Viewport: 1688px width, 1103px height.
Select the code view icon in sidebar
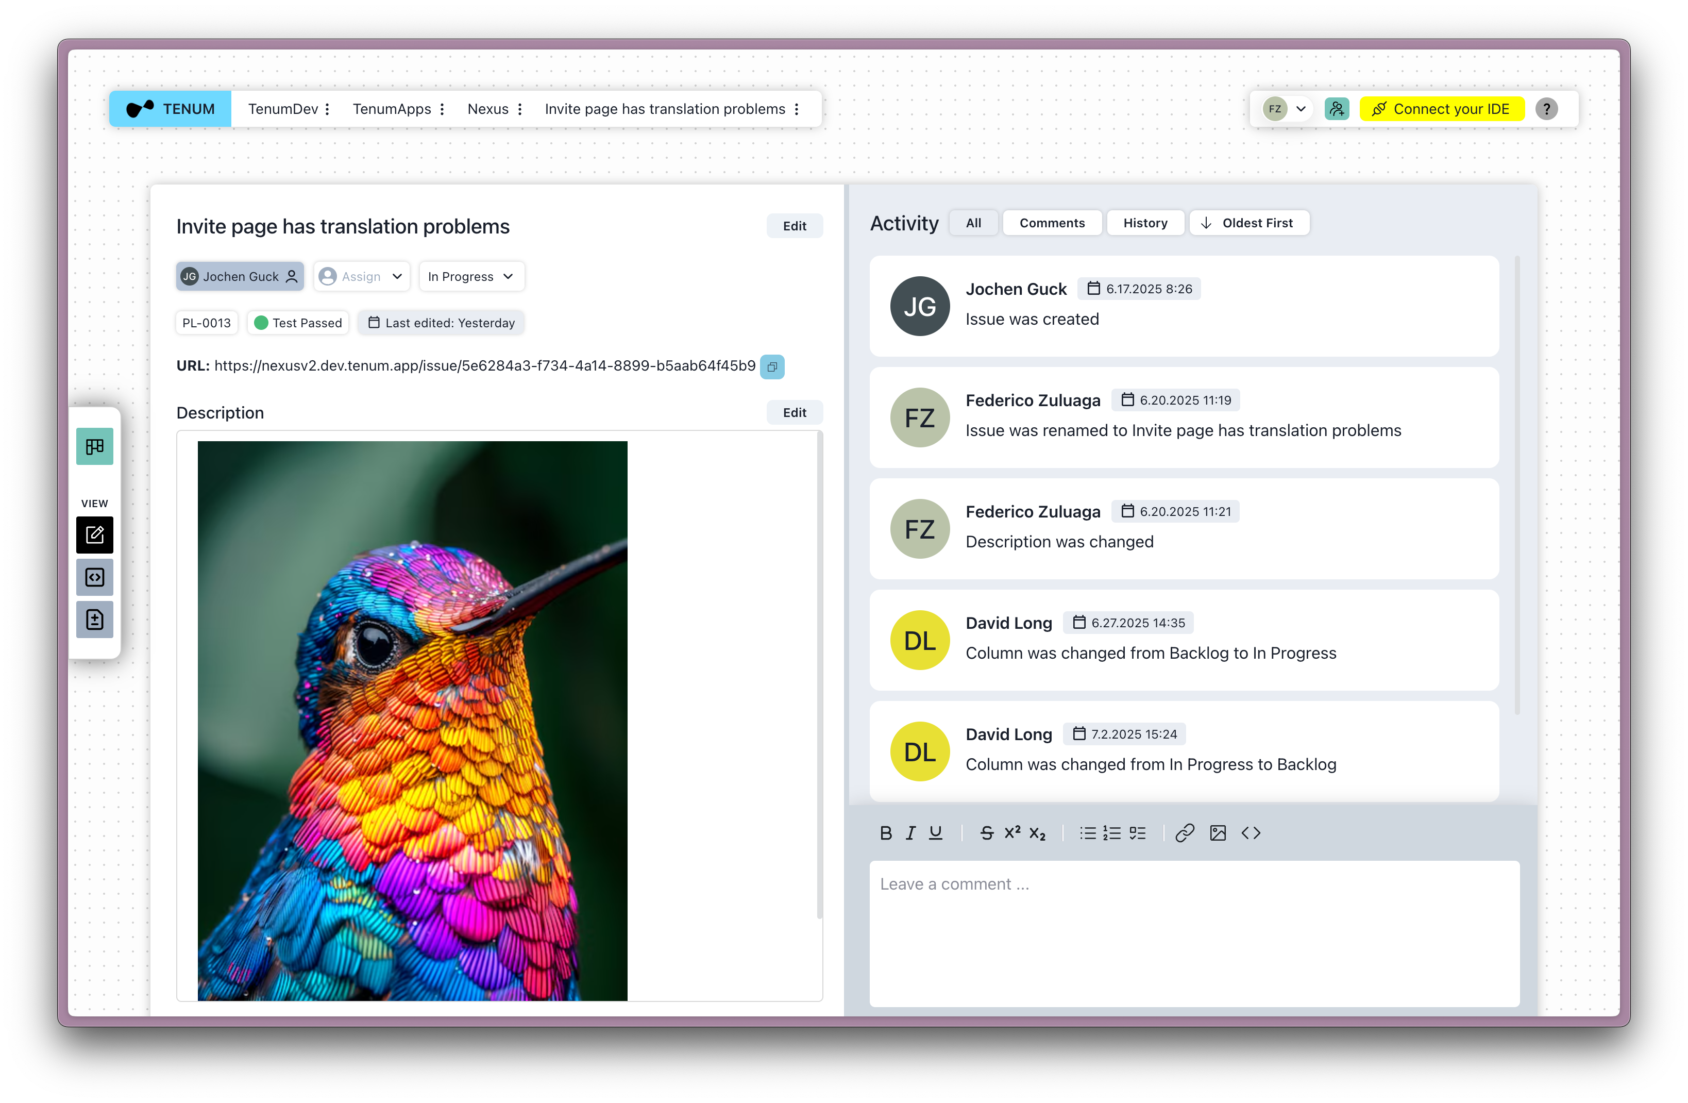[x=94, y=577]
